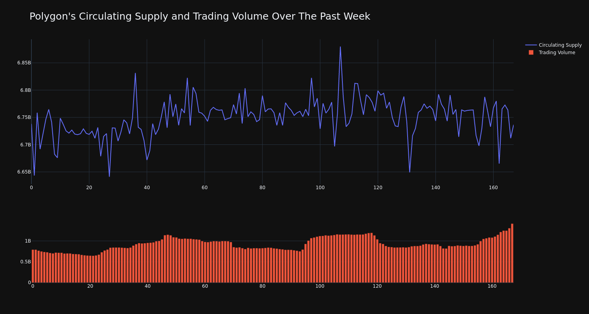589x314 pixels.
Task: Click the 6.75B y-axis label
Action: (24, 117)
